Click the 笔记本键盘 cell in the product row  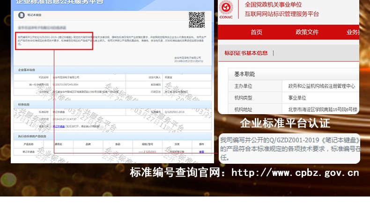29,152
